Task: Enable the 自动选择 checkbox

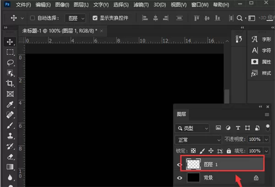Action: (32, 18)
